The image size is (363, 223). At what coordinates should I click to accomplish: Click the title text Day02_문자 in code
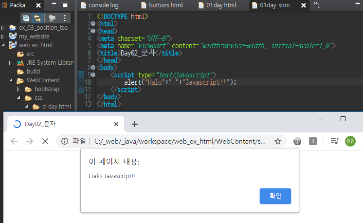tap(138, 53)
